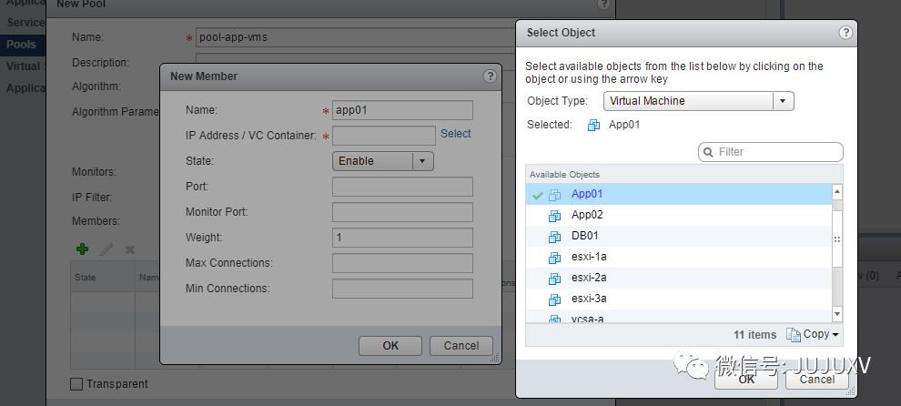Click the Filter search field

pyautogui.click(x=775, y=152)
